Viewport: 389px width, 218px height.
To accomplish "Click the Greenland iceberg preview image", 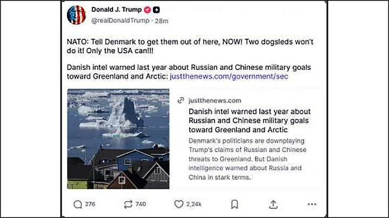I will tap(118, 139).
